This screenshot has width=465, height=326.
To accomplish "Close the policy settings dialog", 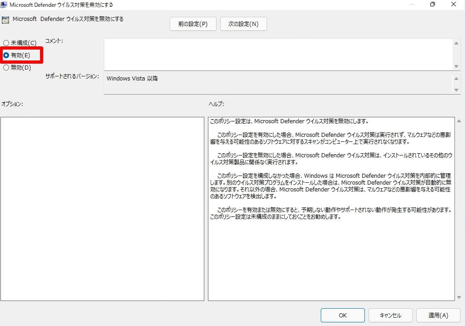I will (x=454, y=4).
